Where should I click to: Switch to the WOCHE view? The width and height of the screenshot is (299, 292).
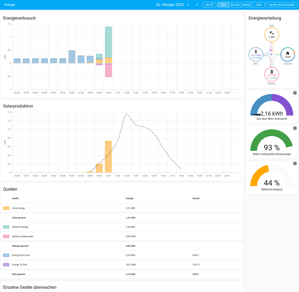tap(235, 5)
